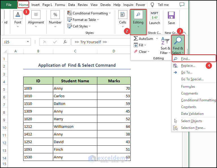Choose Go To Special... menu entry
The image size is (217, 168).
[192, 79]
